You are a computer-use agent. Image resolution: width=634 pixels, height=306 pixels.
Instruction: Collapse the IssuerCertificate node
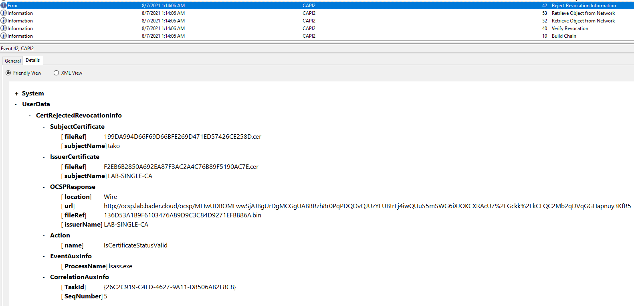(x=44, y=157)
